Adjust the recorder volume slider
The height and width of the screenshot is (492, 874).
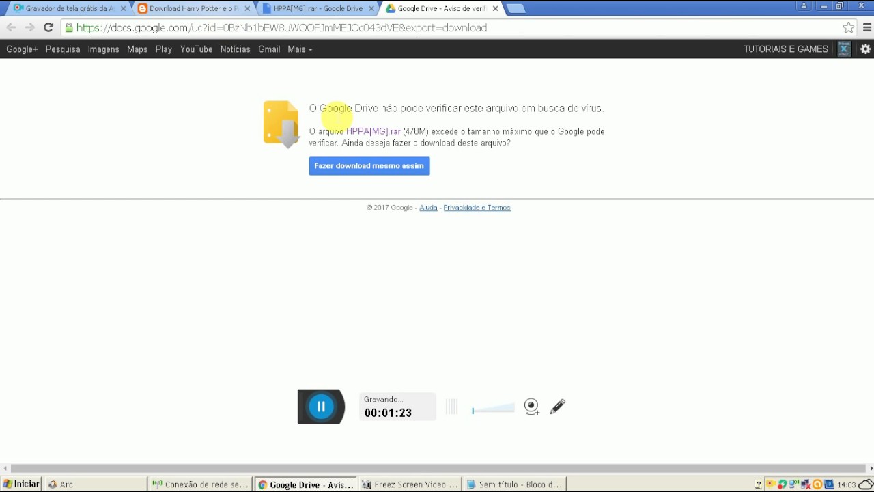click(x=493, y=409)
